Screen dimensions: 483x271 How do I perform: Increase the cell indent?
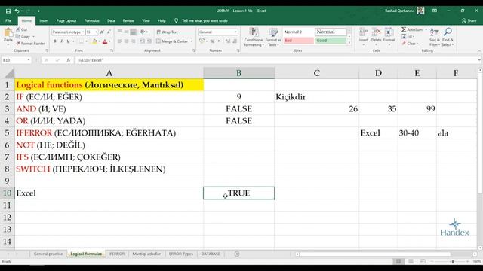149,41
